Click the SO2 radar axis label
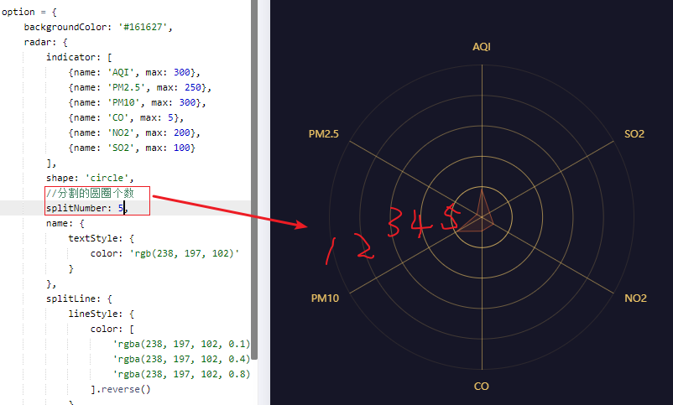This screenshot has height=405, width=673. coord(634,134)
